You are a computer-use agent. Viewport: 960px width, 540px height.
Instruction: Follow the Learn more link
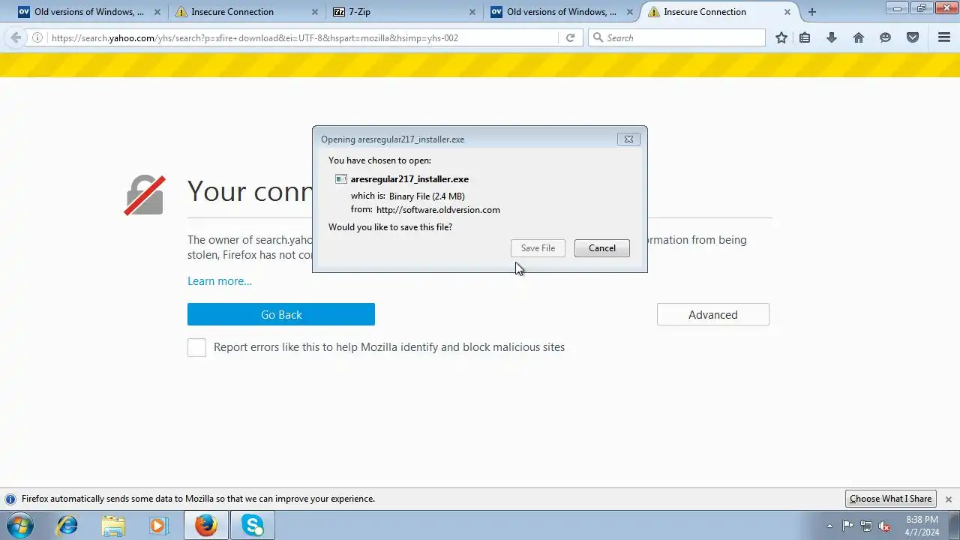[x=220, y=281]
